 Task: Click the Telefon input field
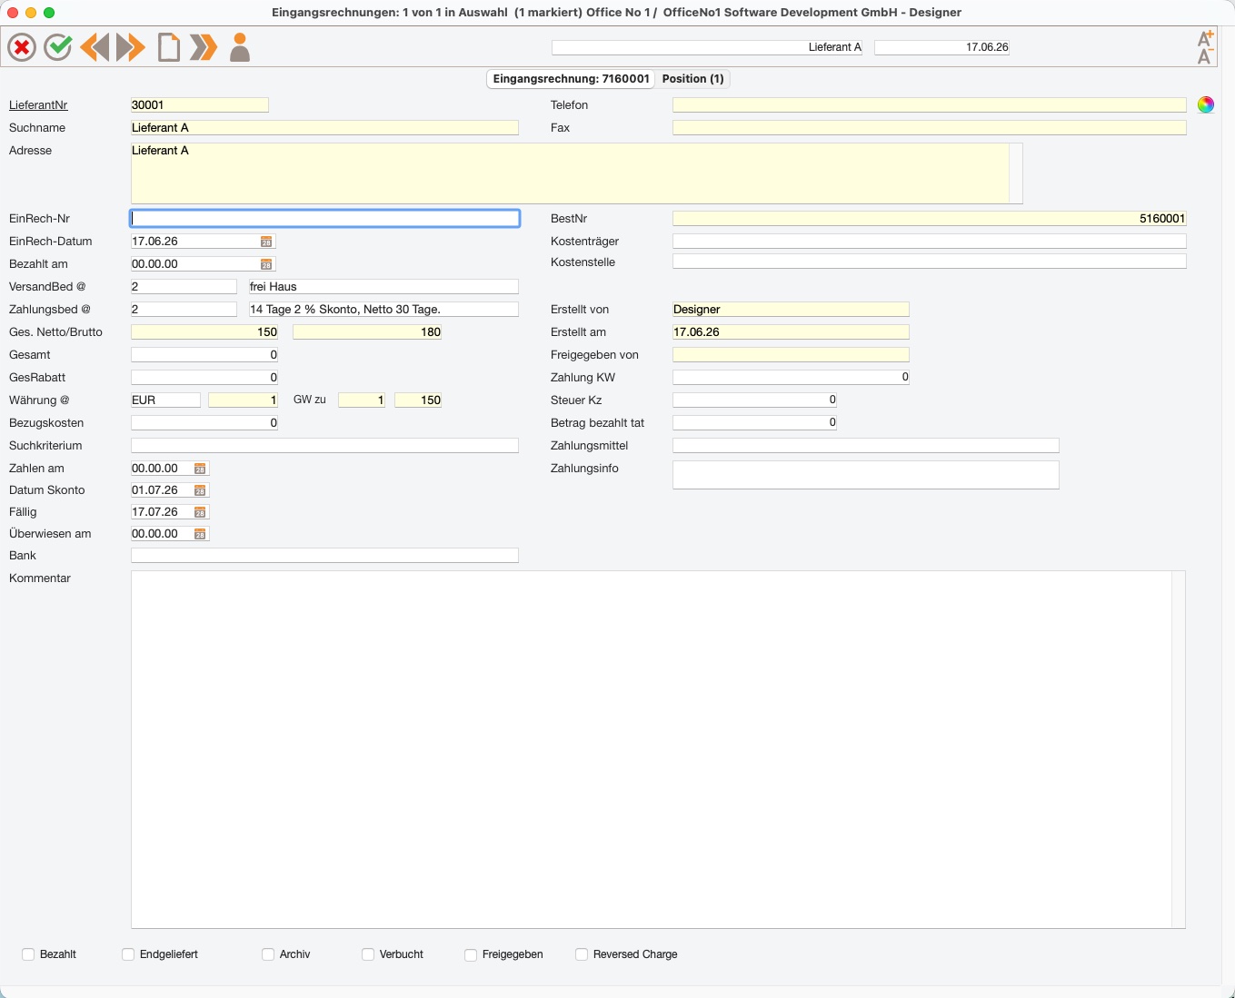tap(930, 105)
